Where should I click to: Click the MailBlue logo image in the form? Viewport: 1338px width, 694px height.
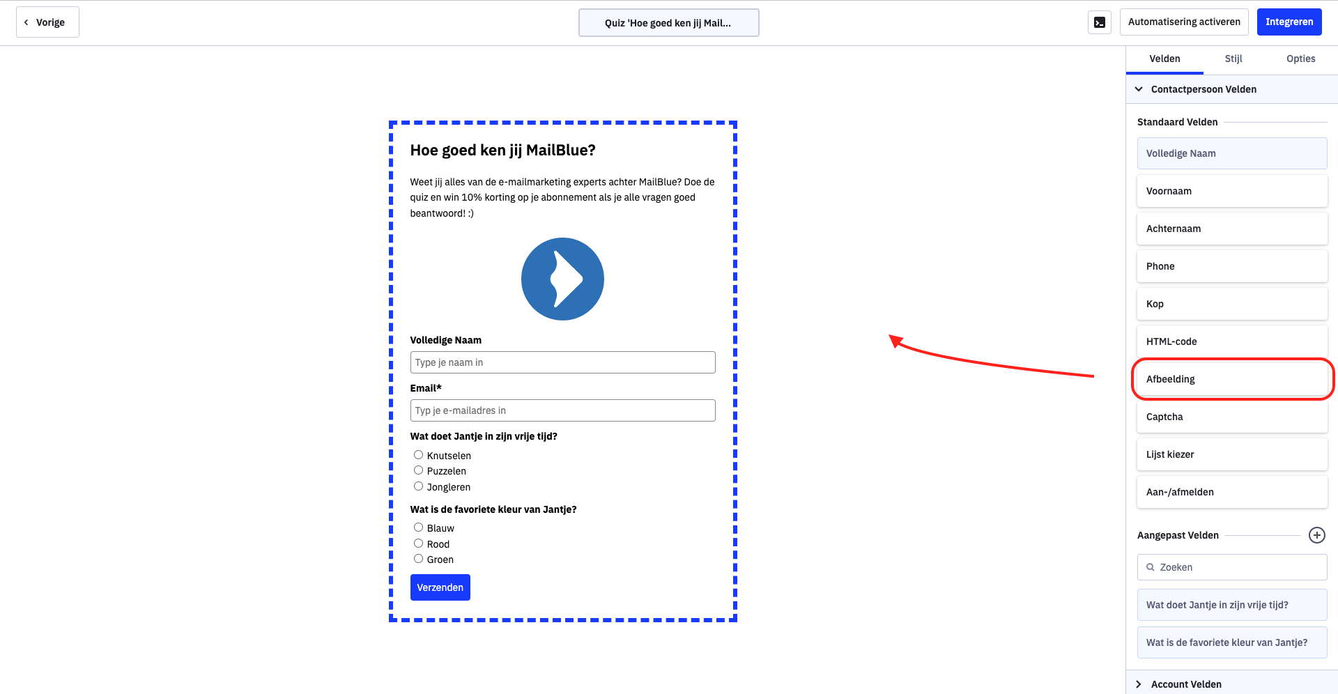tap(562, 279)
